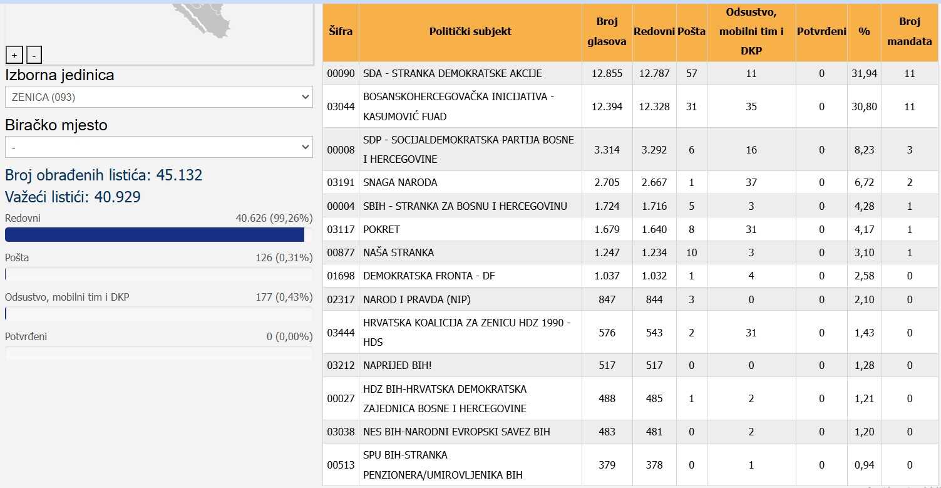The width and height of the screenshot is (941, 488).
Task: Click the Politički subjekt column header
Action: 470,31
